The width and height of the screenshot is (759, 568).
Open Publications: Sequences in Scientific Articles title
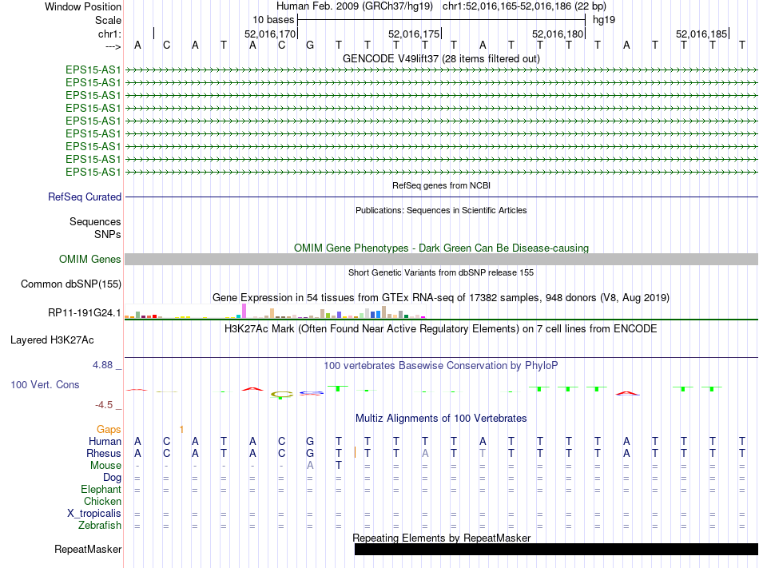click(441, 210)
